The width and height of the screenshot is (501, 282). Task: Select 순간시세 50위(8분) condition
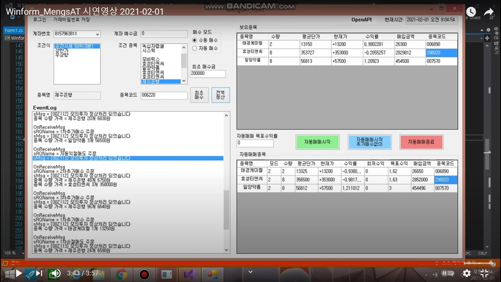pos(77,46)
